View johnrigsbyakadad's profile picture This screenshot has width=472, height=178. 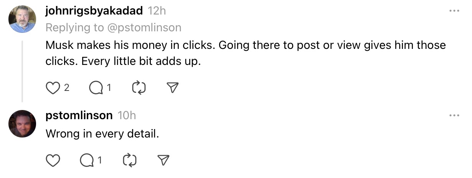pyautogui.click(x=22, y=19)
